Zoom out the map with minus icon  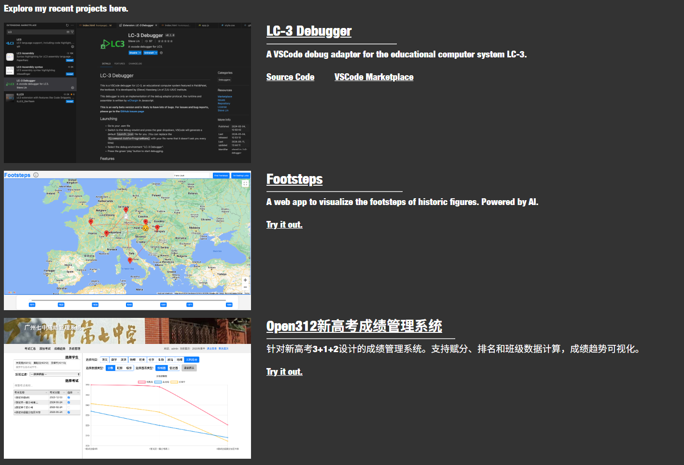(x=245, y=287)
